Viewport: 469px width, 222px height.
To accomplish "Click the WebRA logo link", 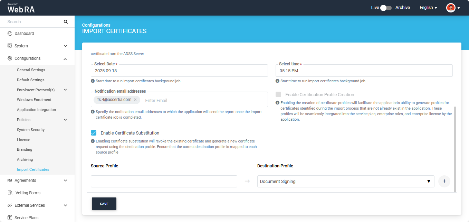I will pyautogui.click(x=21, y=8).
